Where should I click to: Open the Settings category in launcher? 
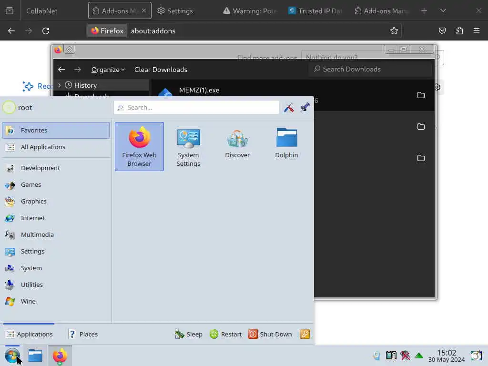[56, 252]
